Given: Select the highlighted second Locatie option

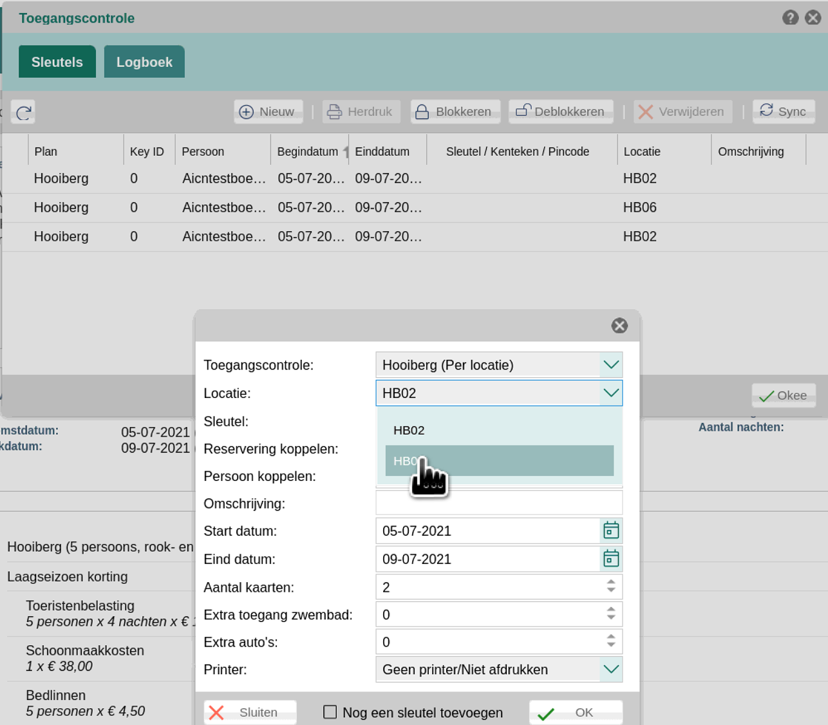Looking at the screenshot, I should [x=499, y=461].
